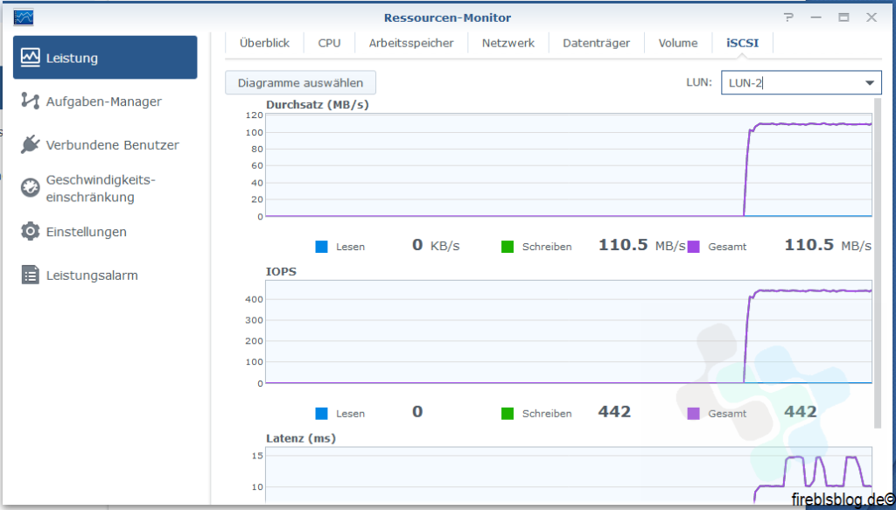Click the IOPS chart area
The height and width of the screenshot is (510, 896).
pos(569,332)
